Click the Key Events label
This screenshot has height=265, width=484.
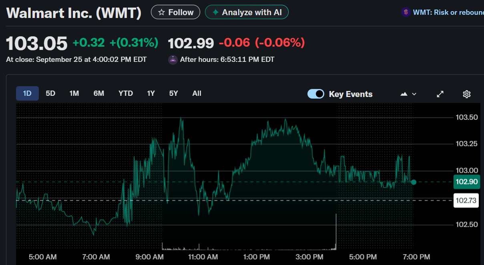click(x=351, y=94)
